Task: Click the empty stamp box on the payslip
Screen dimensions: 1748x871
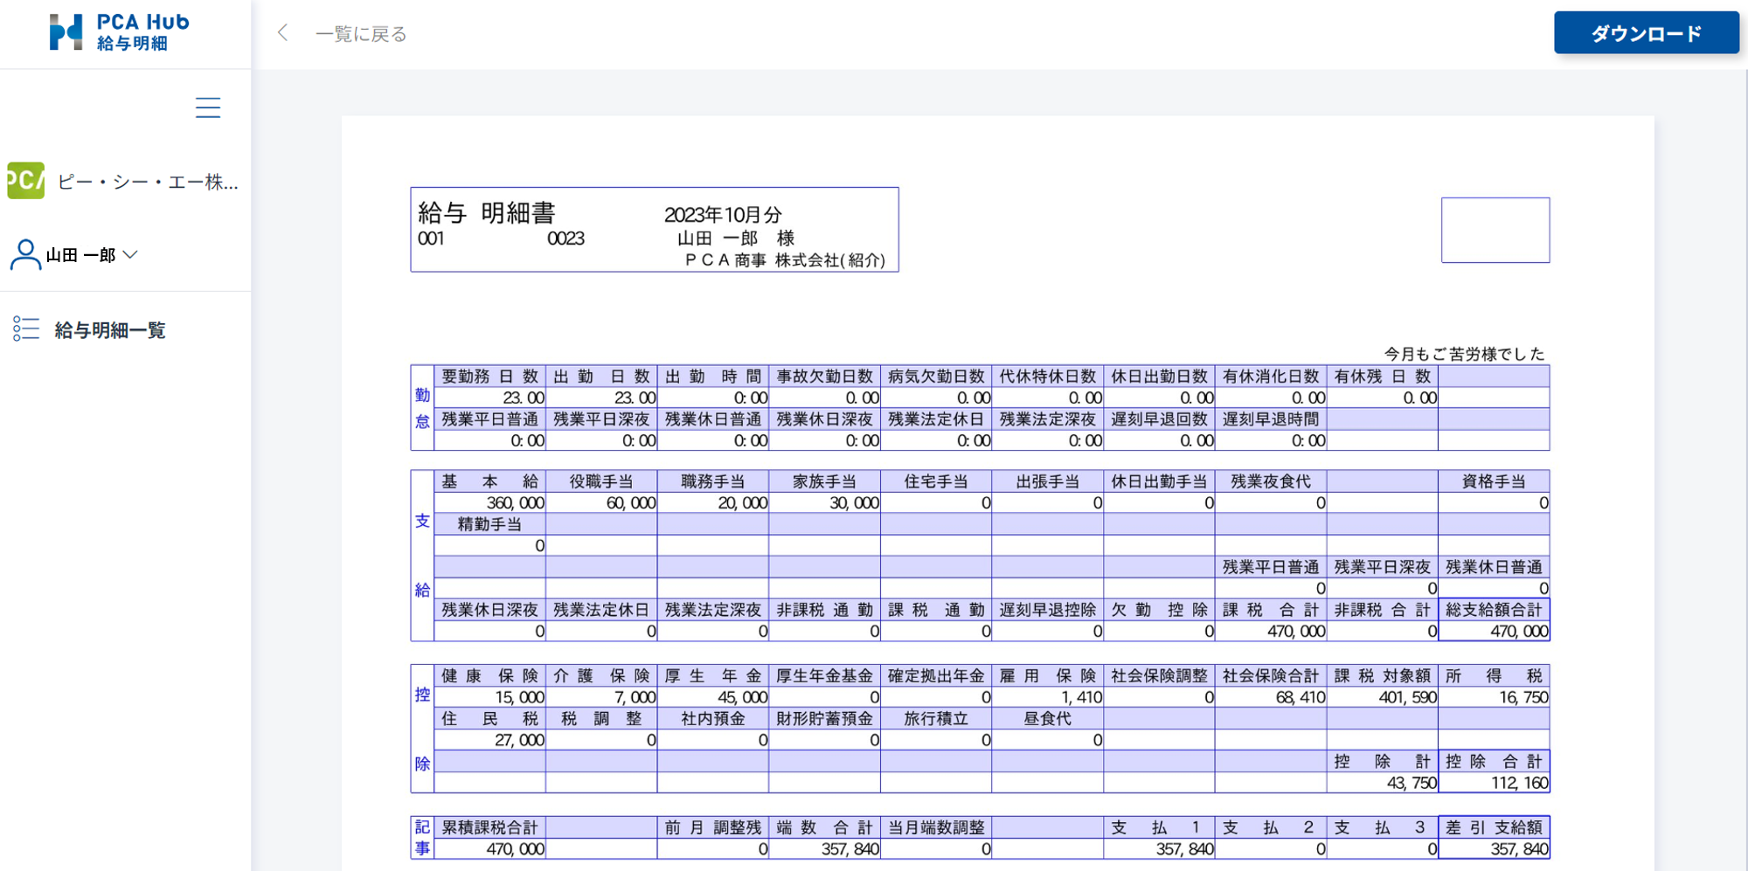Action: pos(1495,229)
